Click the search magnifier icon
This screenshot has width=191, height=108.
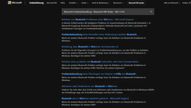coord(189,3)
